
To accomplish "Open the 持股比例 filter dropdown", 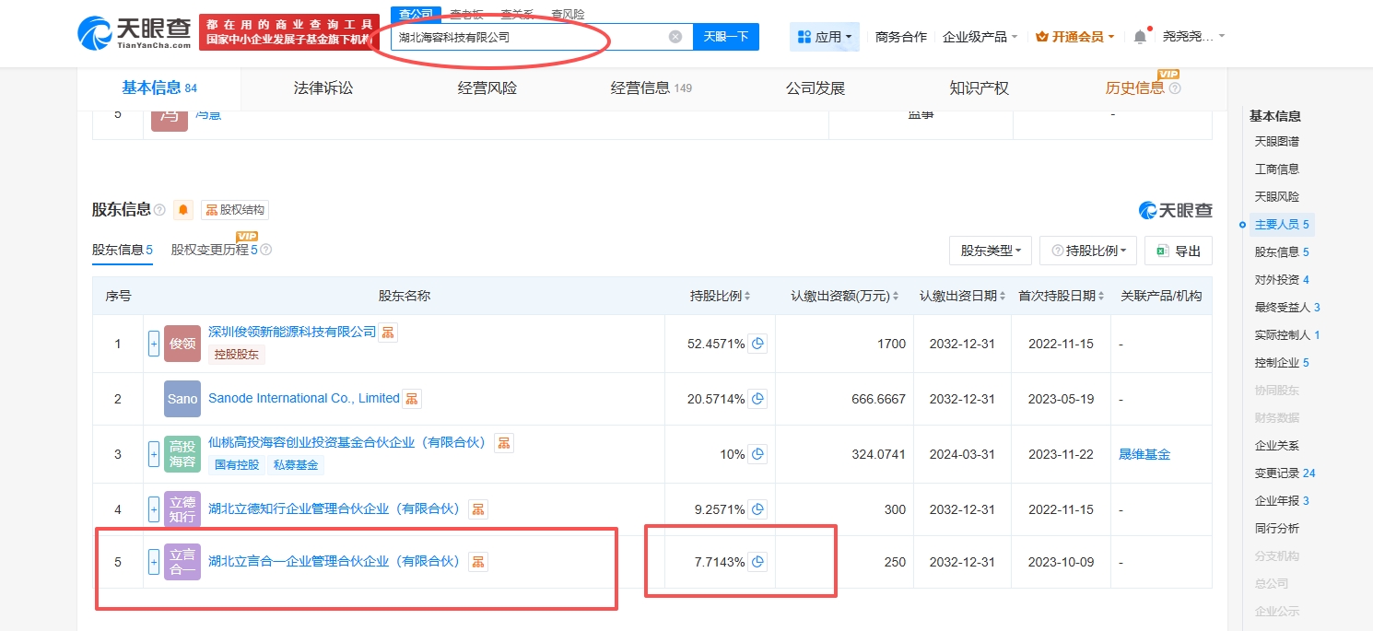I will coord(1088,251).
